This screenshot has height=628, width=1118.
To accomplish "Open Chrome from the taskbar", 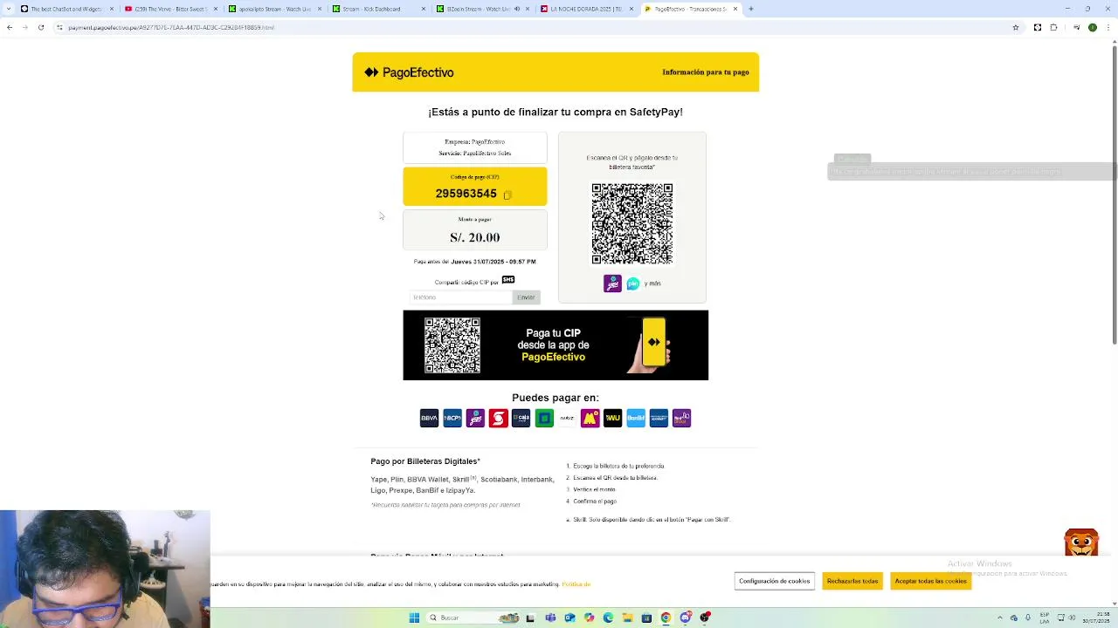I will tap(666, 618).
